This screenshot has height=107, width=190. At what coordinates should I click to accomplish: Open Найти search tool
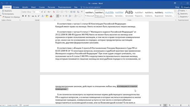[181, 11]
